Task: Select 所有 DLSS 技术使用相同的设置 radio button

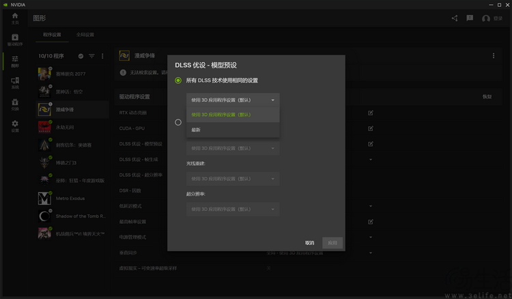Action: point(178,81)
